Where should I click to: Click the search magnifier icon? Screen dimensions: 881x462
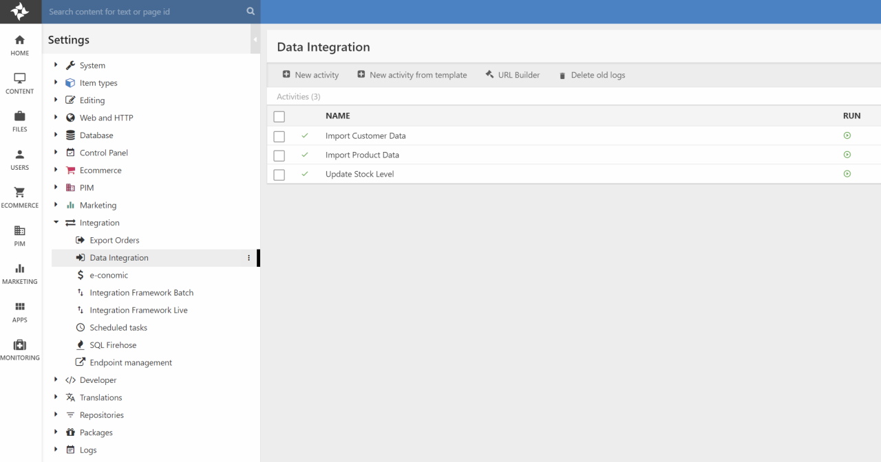(x=251, y=12)
